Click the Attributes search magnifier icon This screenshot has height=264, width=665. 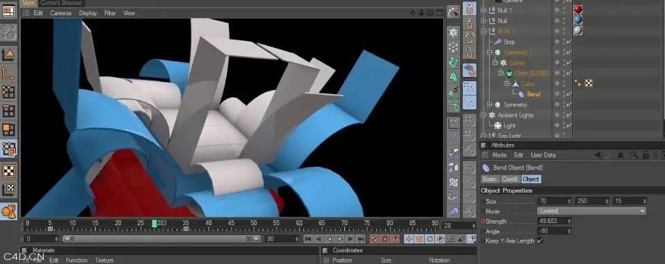(x=633, y=155)
